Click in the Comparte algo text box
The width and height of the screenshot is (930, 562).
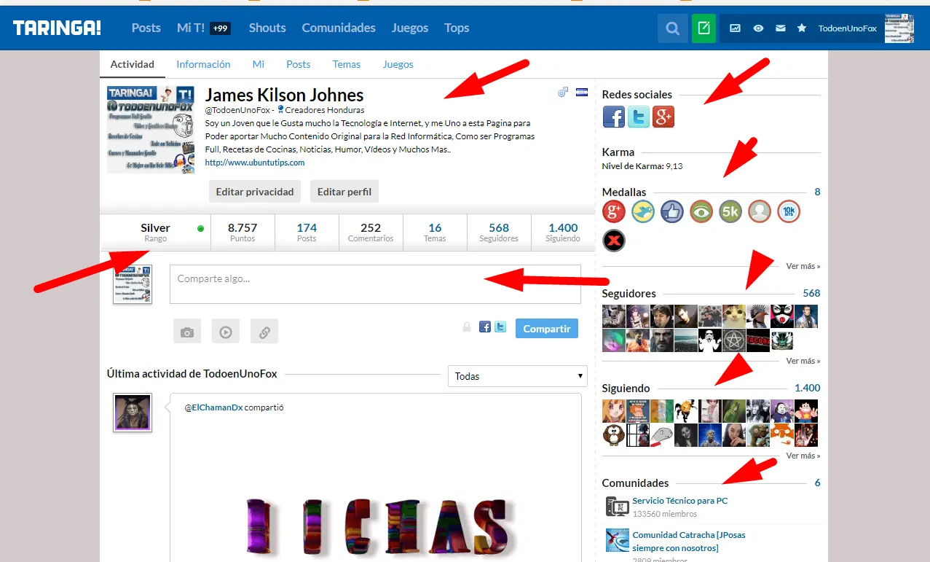tap(375, 284)
